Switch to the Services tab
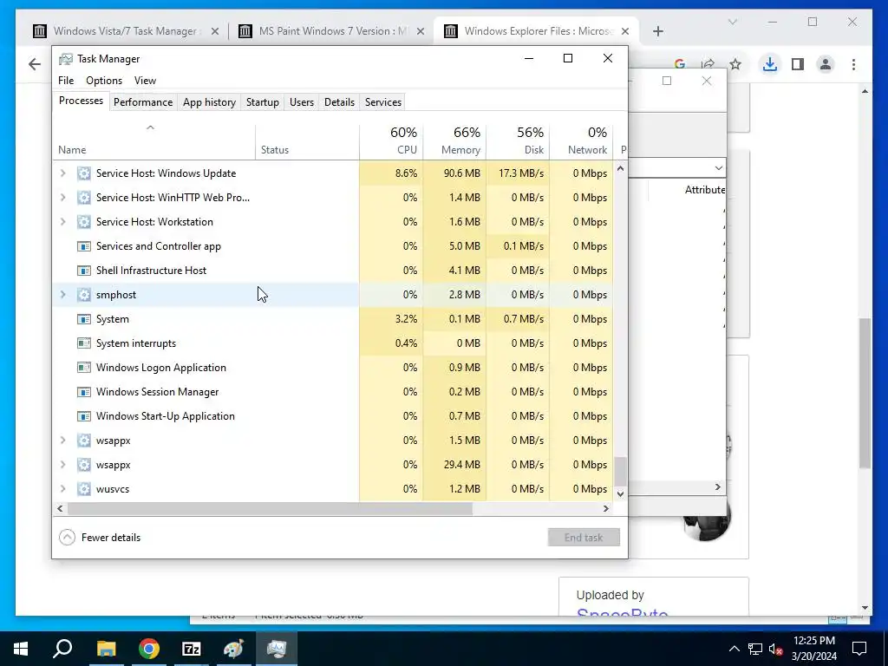 (x=382, y=102)
